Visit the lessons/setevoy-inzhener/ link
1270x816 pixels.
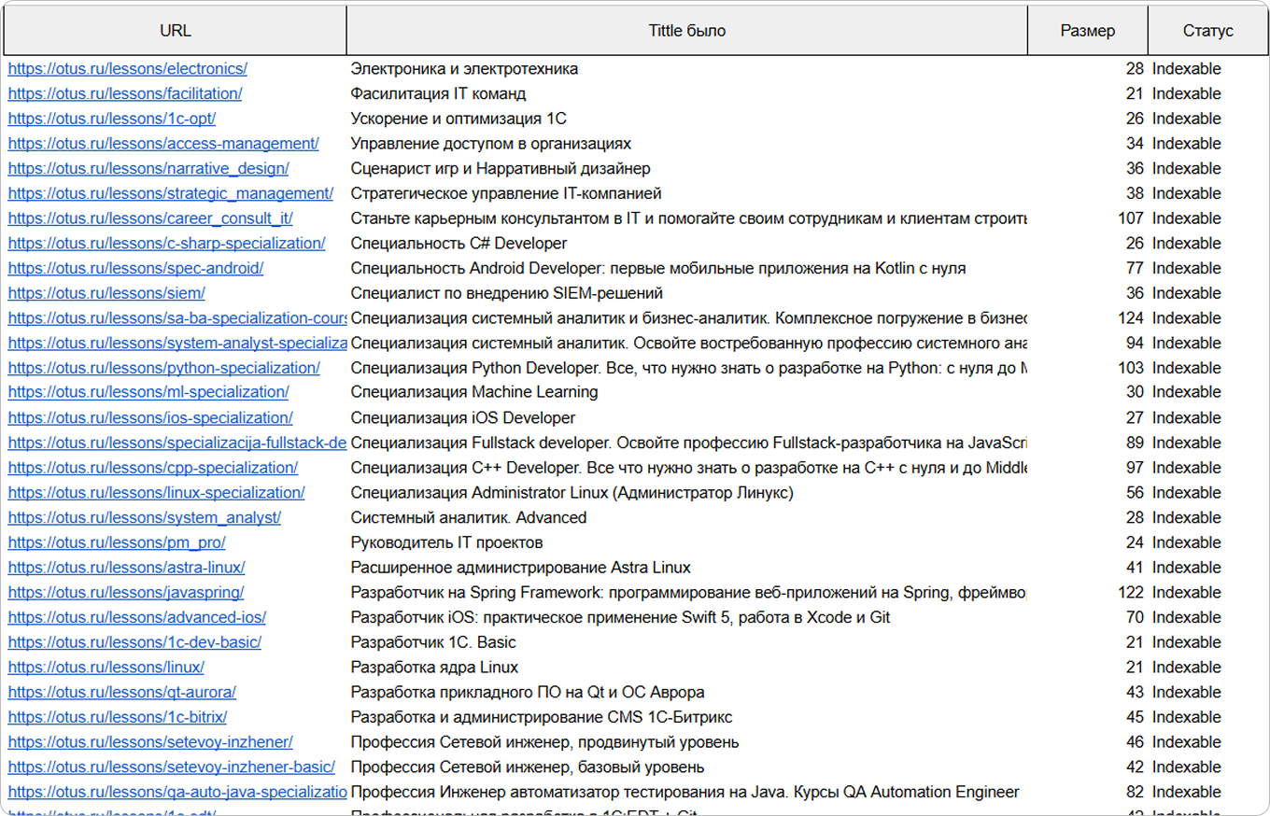click(x=150, y=742)
